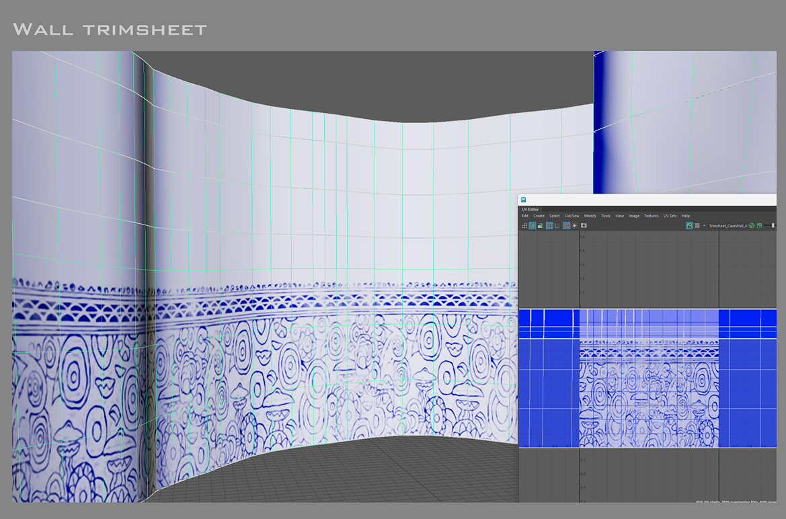The height and width of the screenshot is (519, 786).
Task: Click the blue Maya icon above UV Editor
Action: coord(524,199)
